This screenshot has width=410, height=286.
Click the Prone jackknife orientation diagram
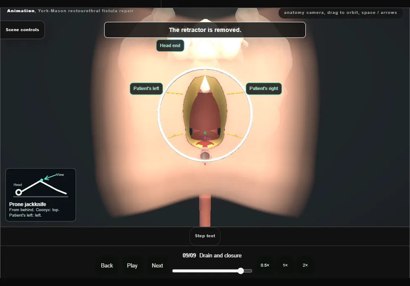tap(41, 195)
